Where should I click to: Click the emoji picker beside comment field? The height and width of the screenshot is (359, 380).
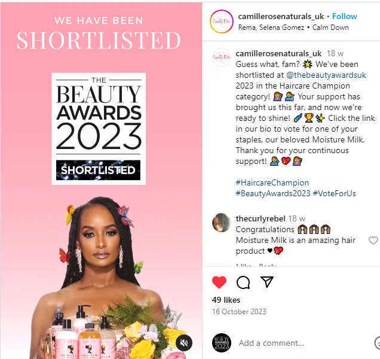point(378,343)
